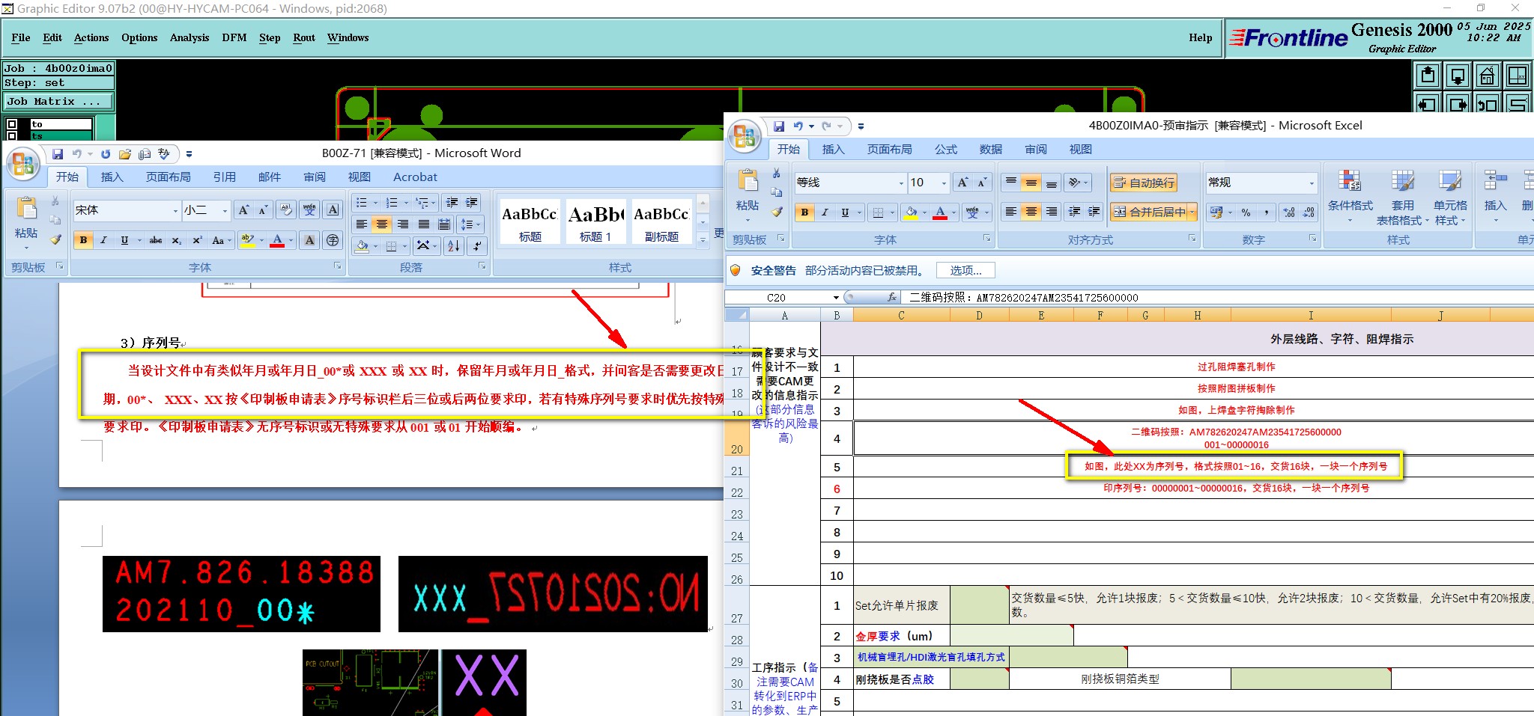Click Excel 合并后居中 button
Image resolution: width=1534 pixels, height=716 pixels.
(1150, 212)
